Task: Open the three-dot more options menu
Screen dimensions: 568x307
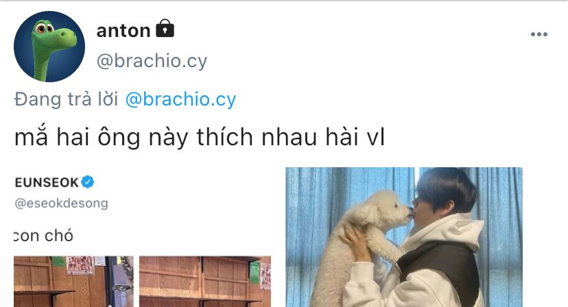Action: pos(539,34)
